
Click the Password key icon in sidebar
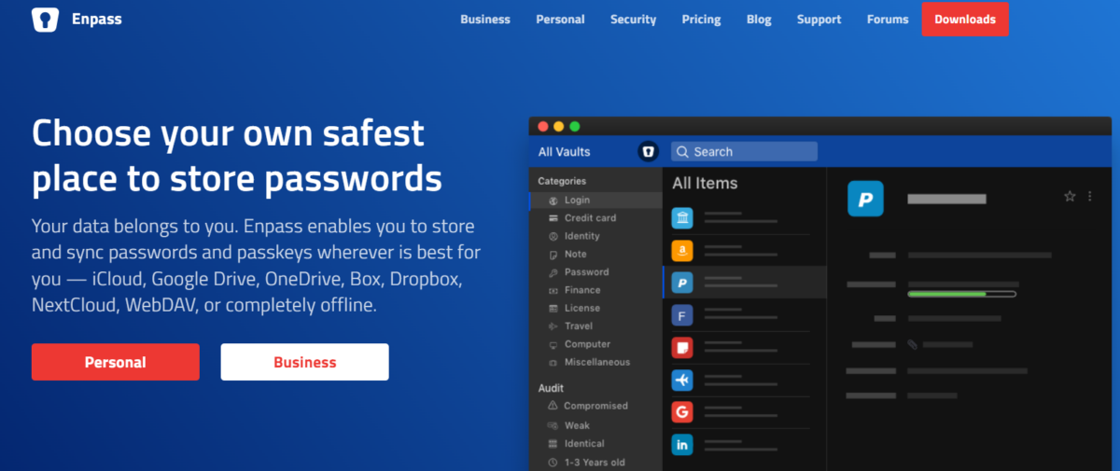click(x=553, y=272)
